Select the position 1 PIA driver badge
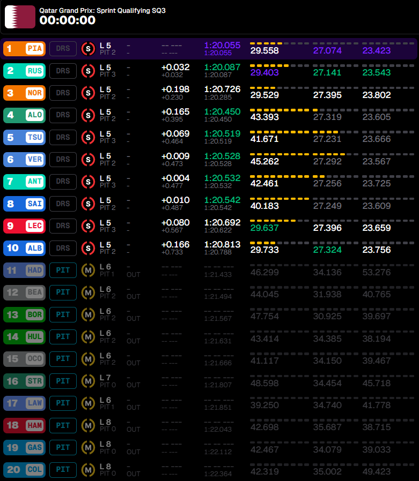419x481 pixels. click(x=25, y=48)
